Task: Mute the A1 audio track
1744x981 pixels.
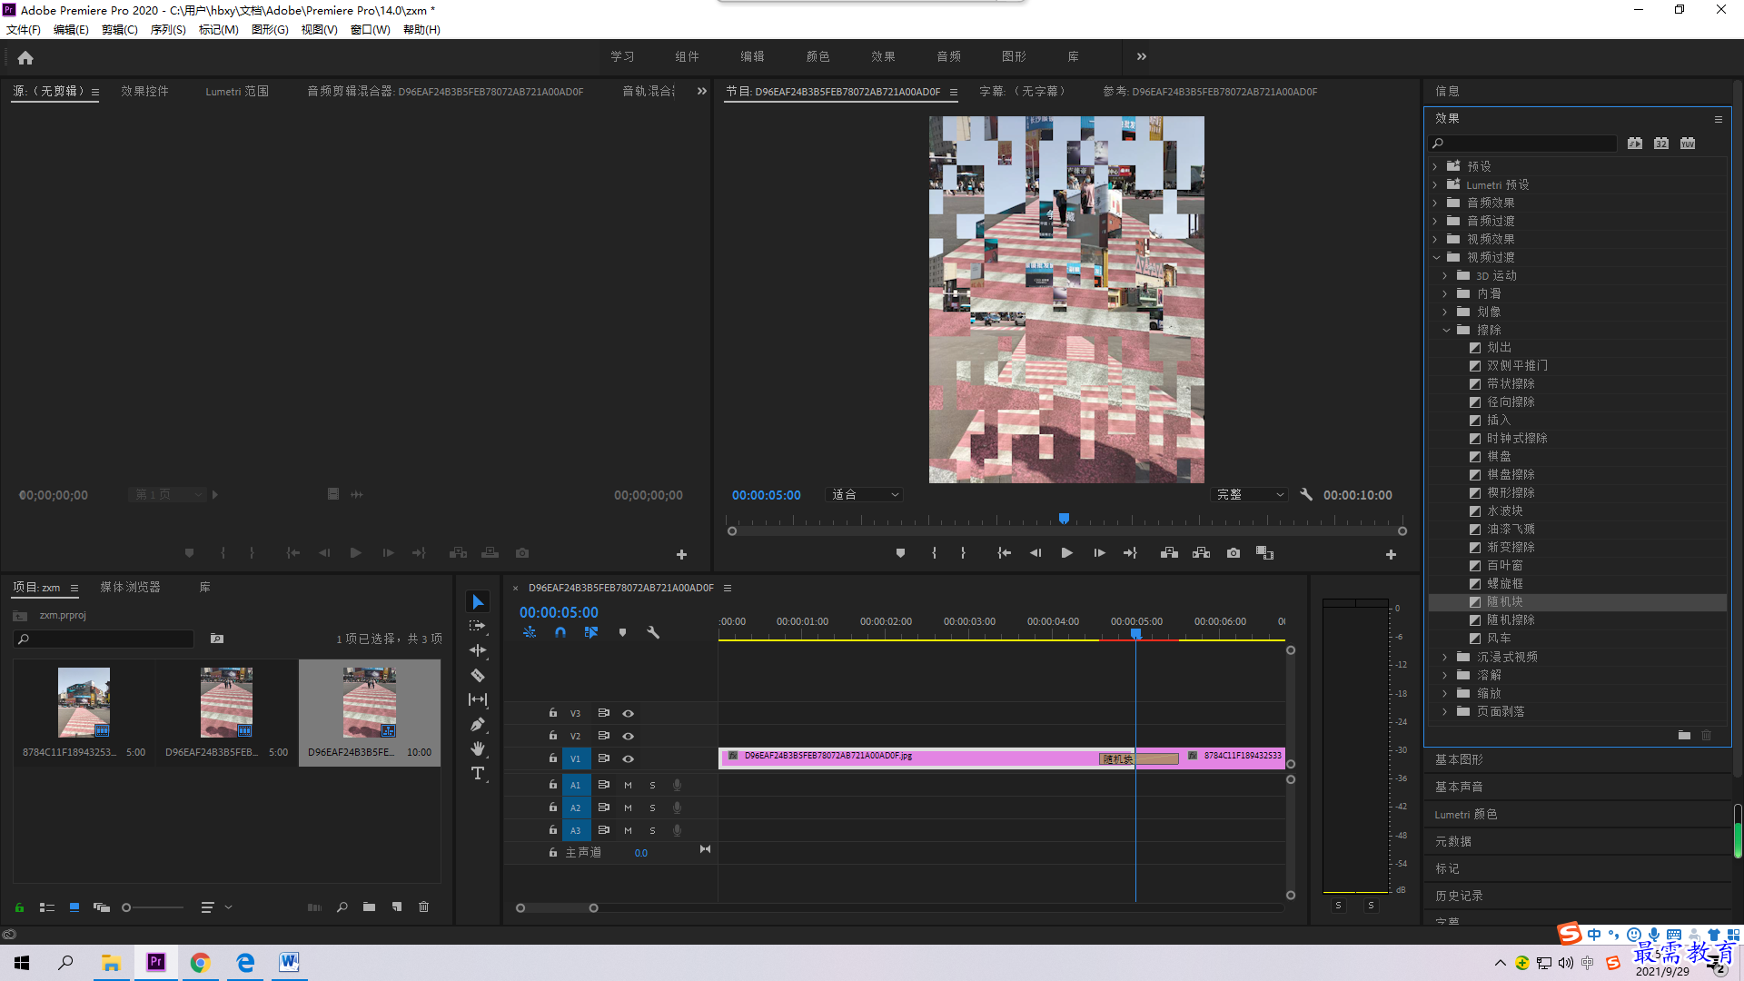Action: (x=628, y=785)
